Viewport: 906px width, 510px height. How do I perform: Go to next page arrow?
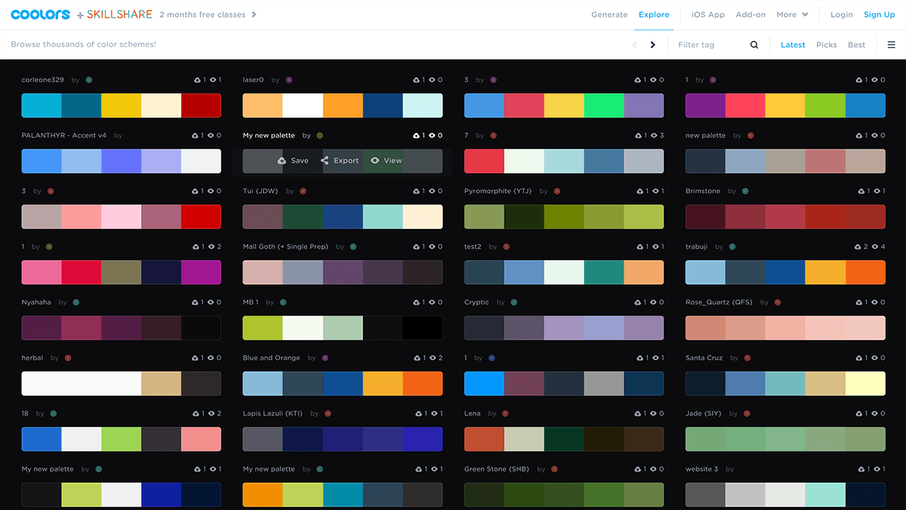(x=653, y=45)
